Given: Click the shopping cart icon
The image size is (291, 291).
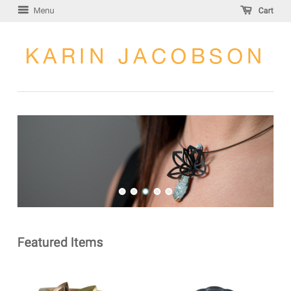Looking at the screenshot, I should tap(246, 10).
